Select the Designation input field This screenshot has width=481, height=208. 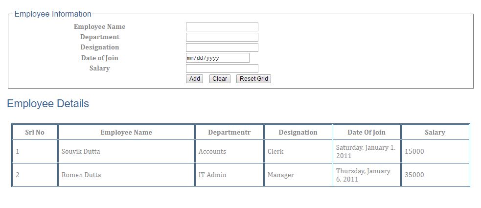click(222, 47)
